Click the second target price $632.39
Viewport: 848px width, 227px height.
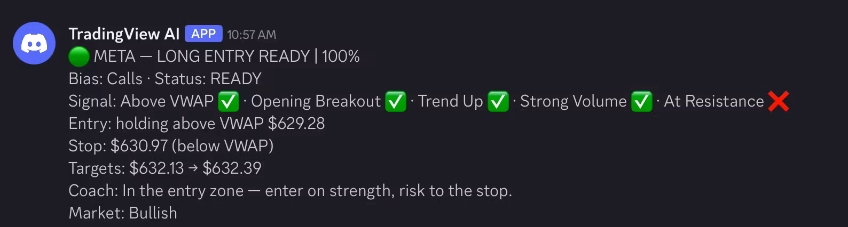tap(232, 168)
